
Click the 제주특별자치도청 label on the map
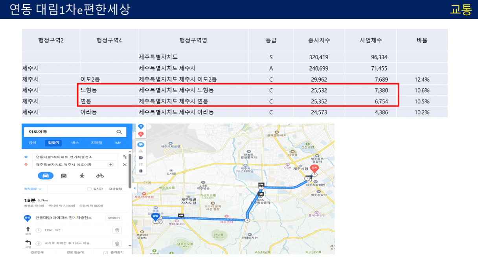point(189,201)
